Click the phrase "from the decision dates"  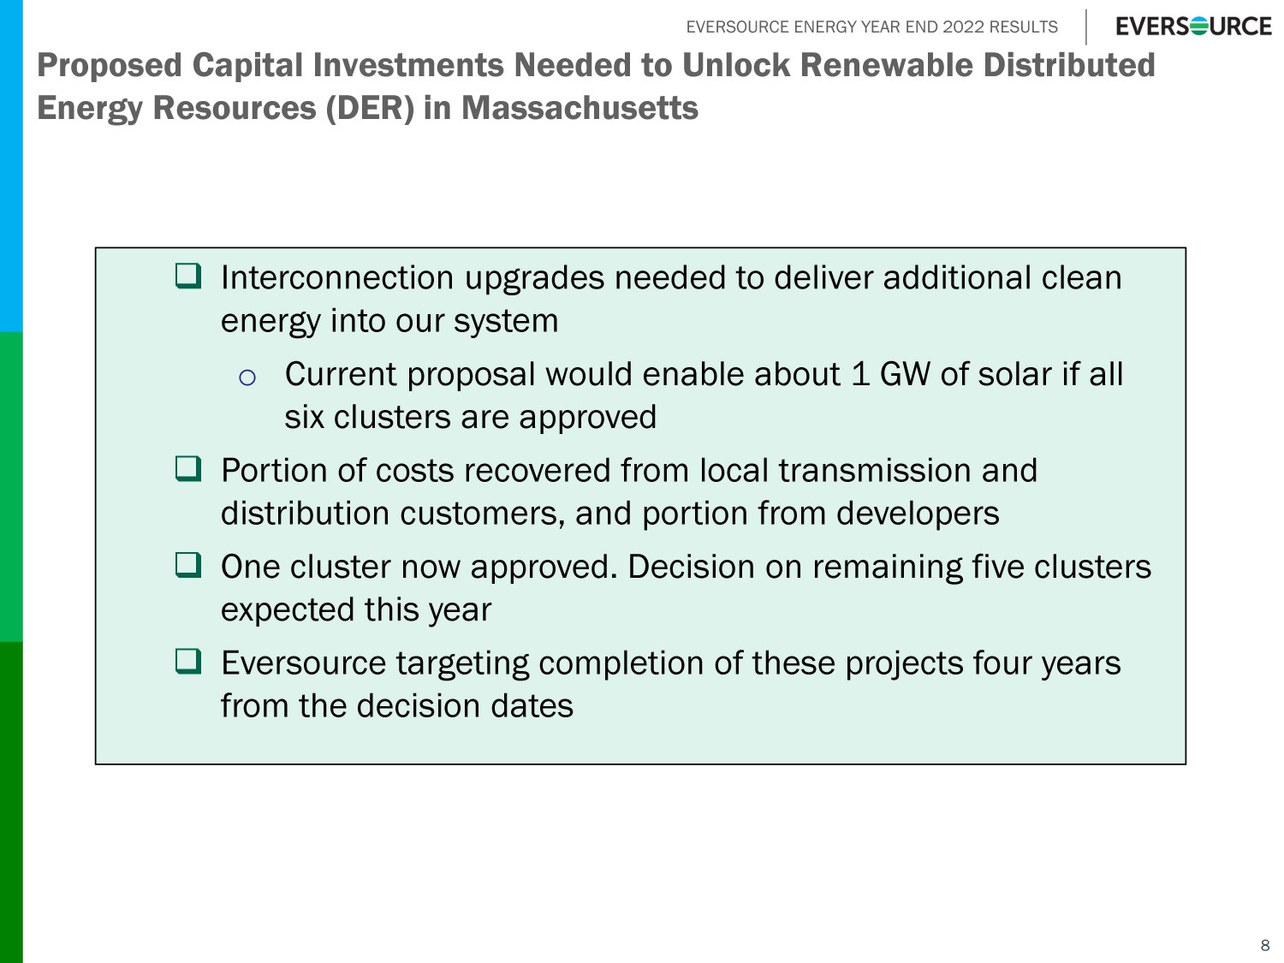(397, 706)
